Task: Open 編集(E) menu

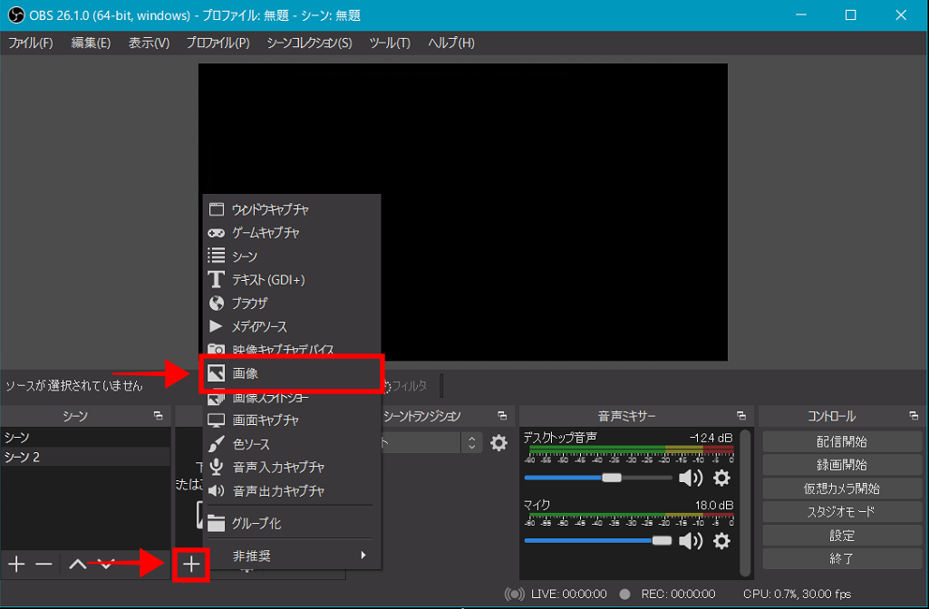Action: pyautogui.click(x=91, y=43)
